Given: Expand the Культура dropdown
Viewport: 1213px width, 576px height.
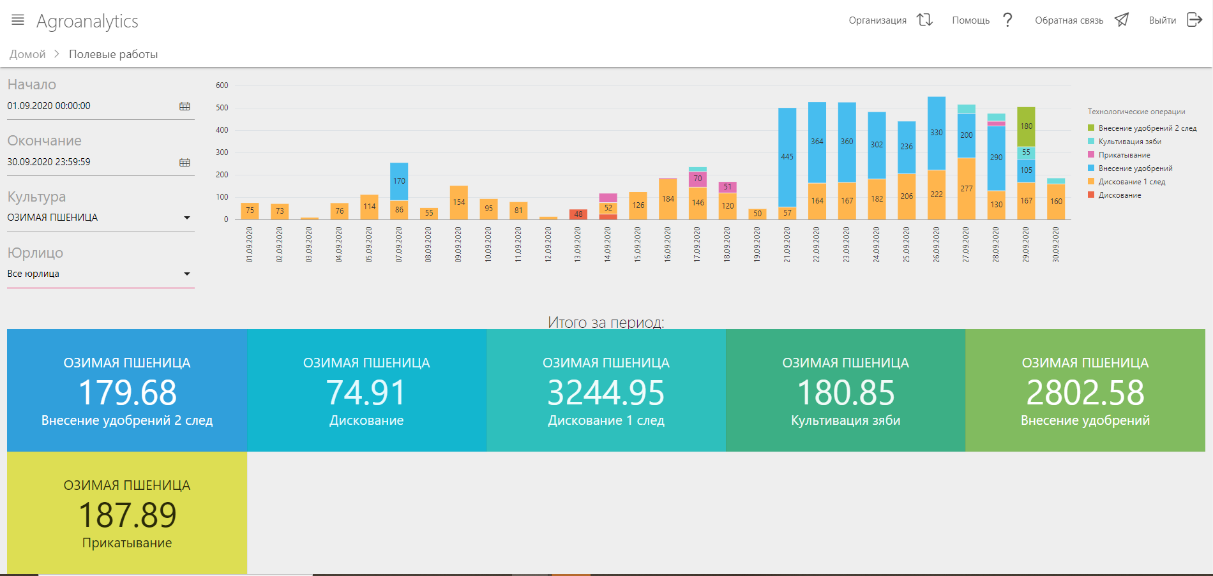Looking at the screenshot, I should tap(186, 218).
